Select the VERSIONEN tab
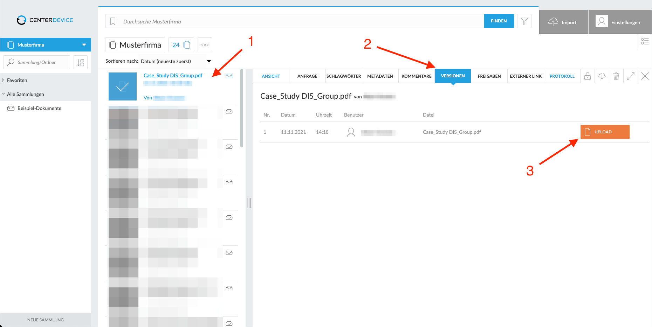 453,76
